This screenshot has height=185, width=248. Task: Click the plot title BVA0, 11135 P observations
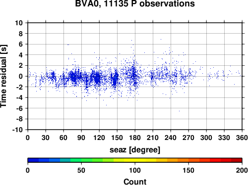tap(135, 3)
